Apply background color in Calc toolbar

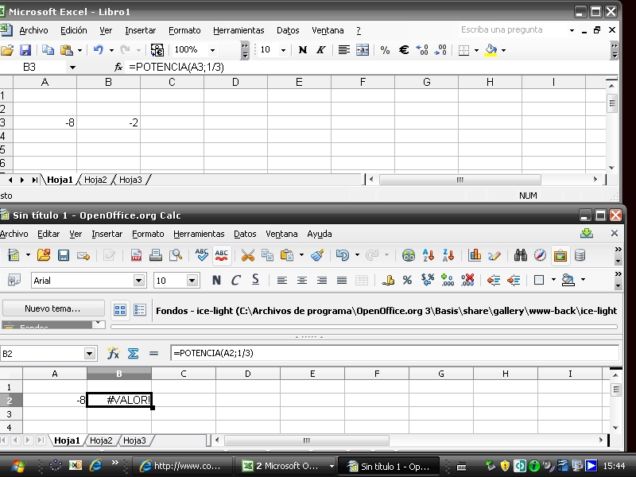568,280
